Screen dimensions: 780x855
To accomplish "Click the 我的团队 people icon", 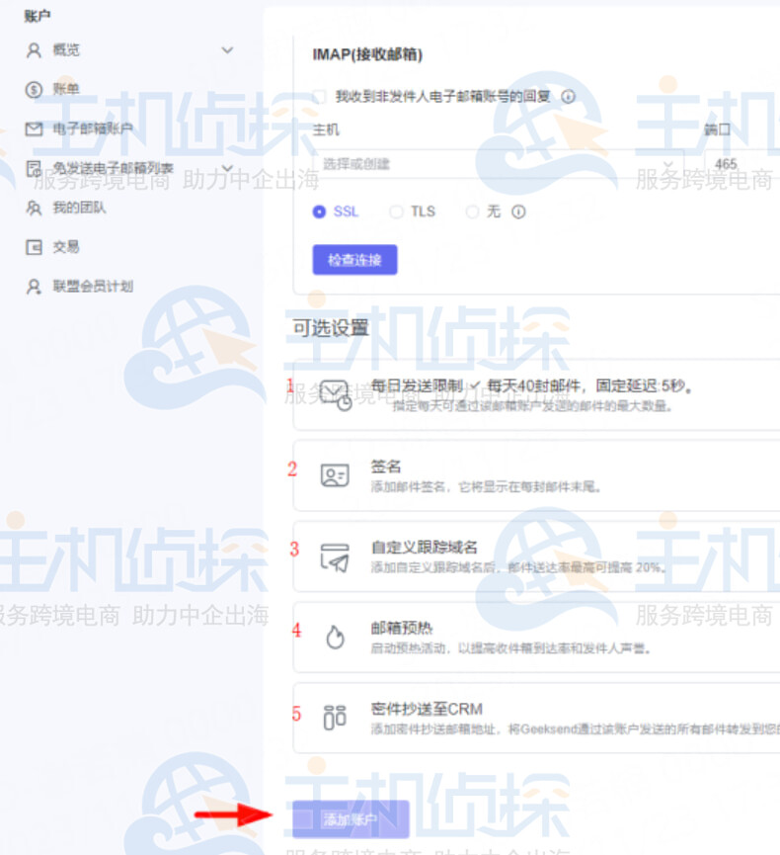I will (34, 208).
